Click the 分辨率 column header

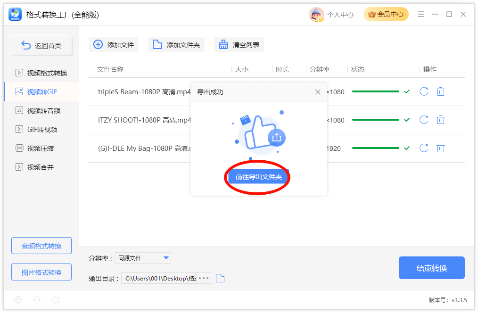tap(320, 69)
